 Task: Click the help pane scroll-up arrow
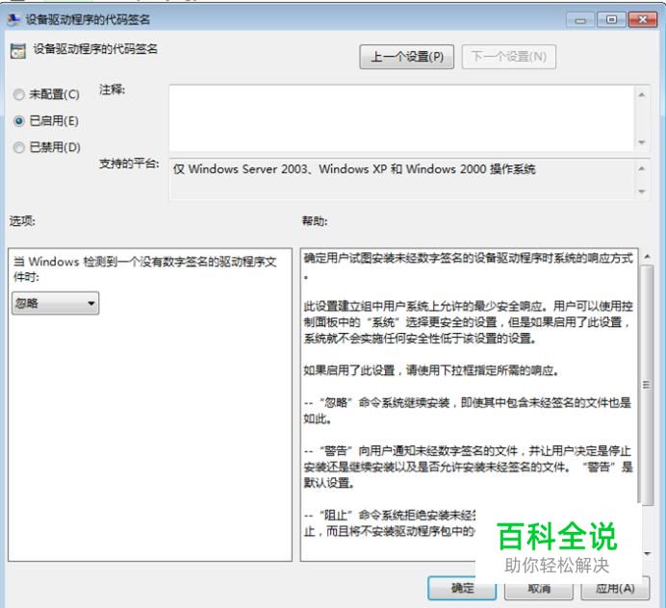(647, 257)
